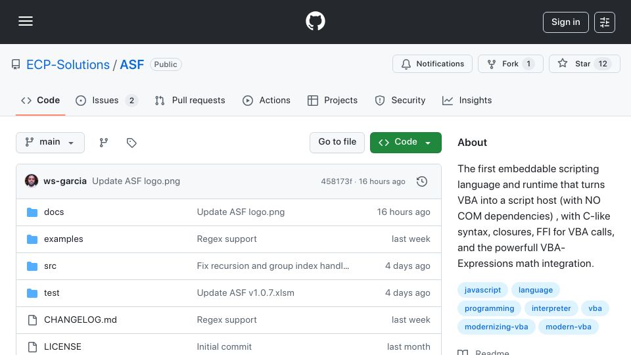Select the language topic tag
This screenshot has width=631, height=355.
coord(536,290)
